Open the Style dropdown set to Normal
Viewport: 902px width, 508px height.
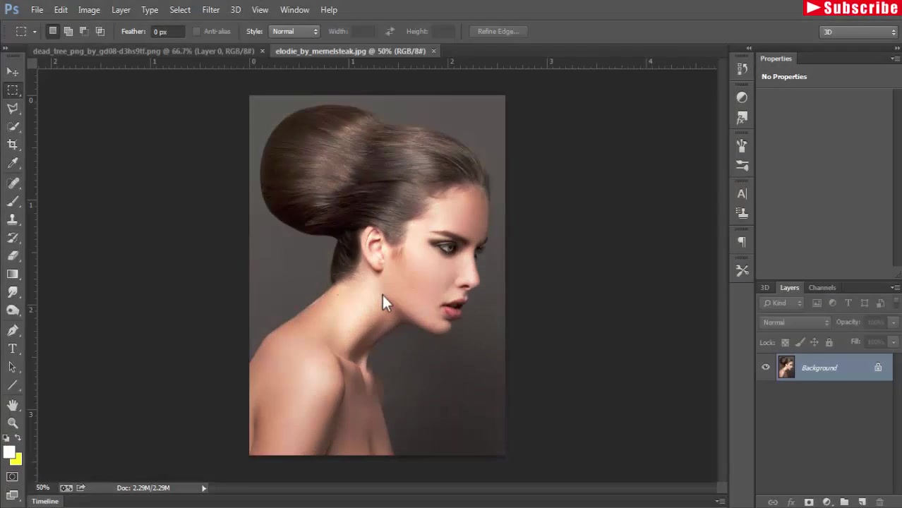(x=295, y=31)
